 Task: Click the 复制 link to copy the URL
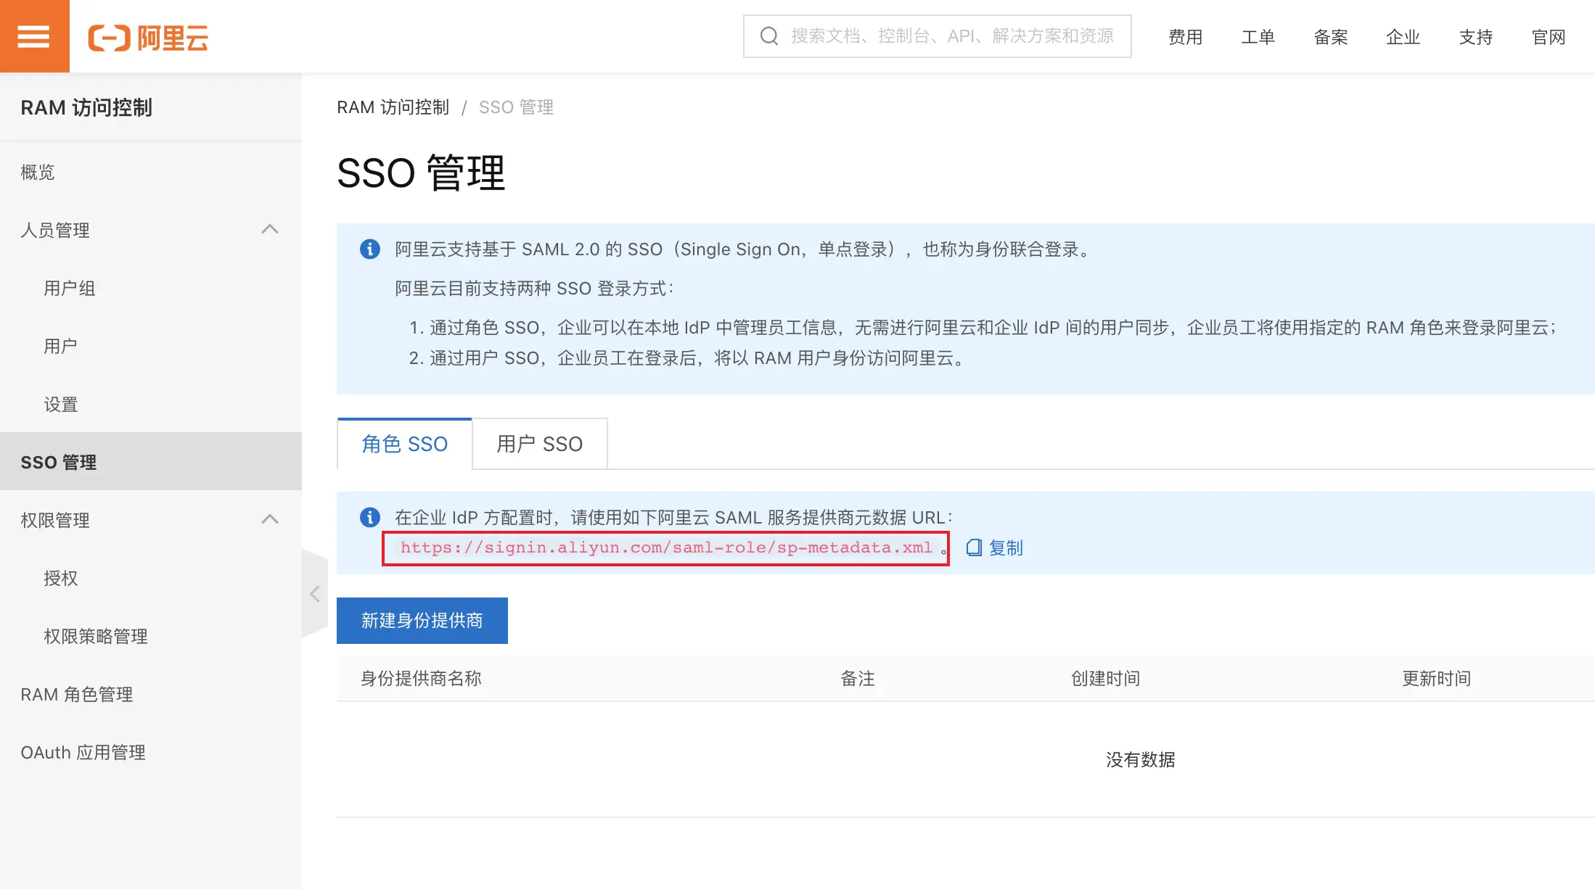click(x=1006, y=547)
